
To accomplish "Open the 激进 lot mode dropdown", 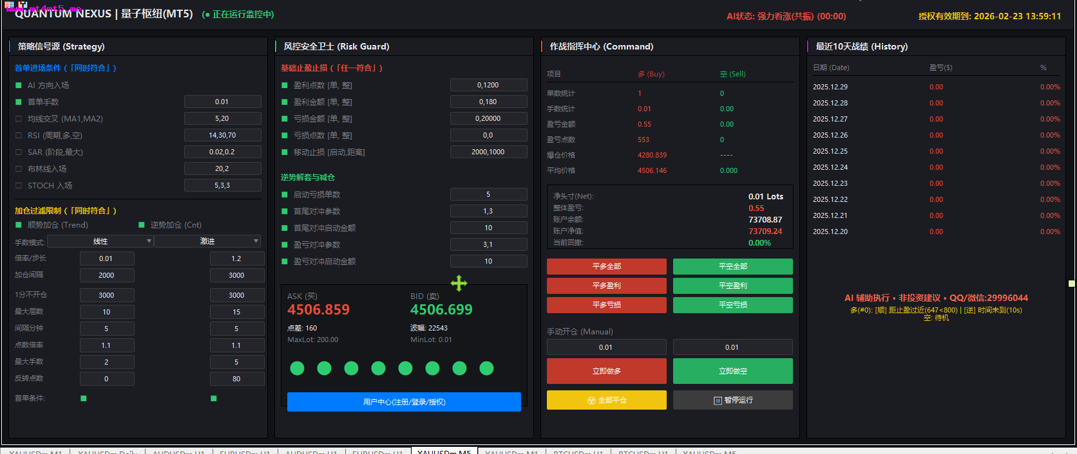I will pyautogui.click(x=207, y=241).
